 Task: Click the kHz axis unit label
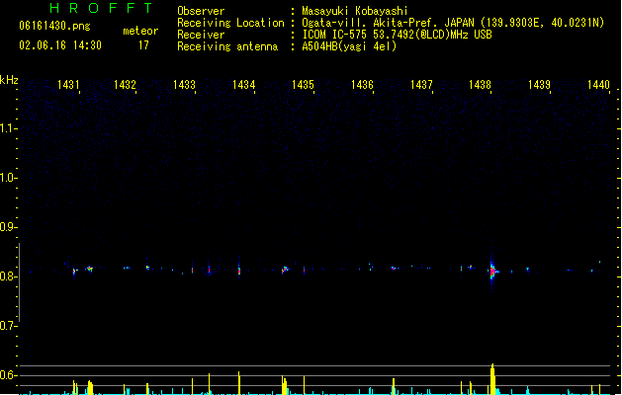point(9,80)
